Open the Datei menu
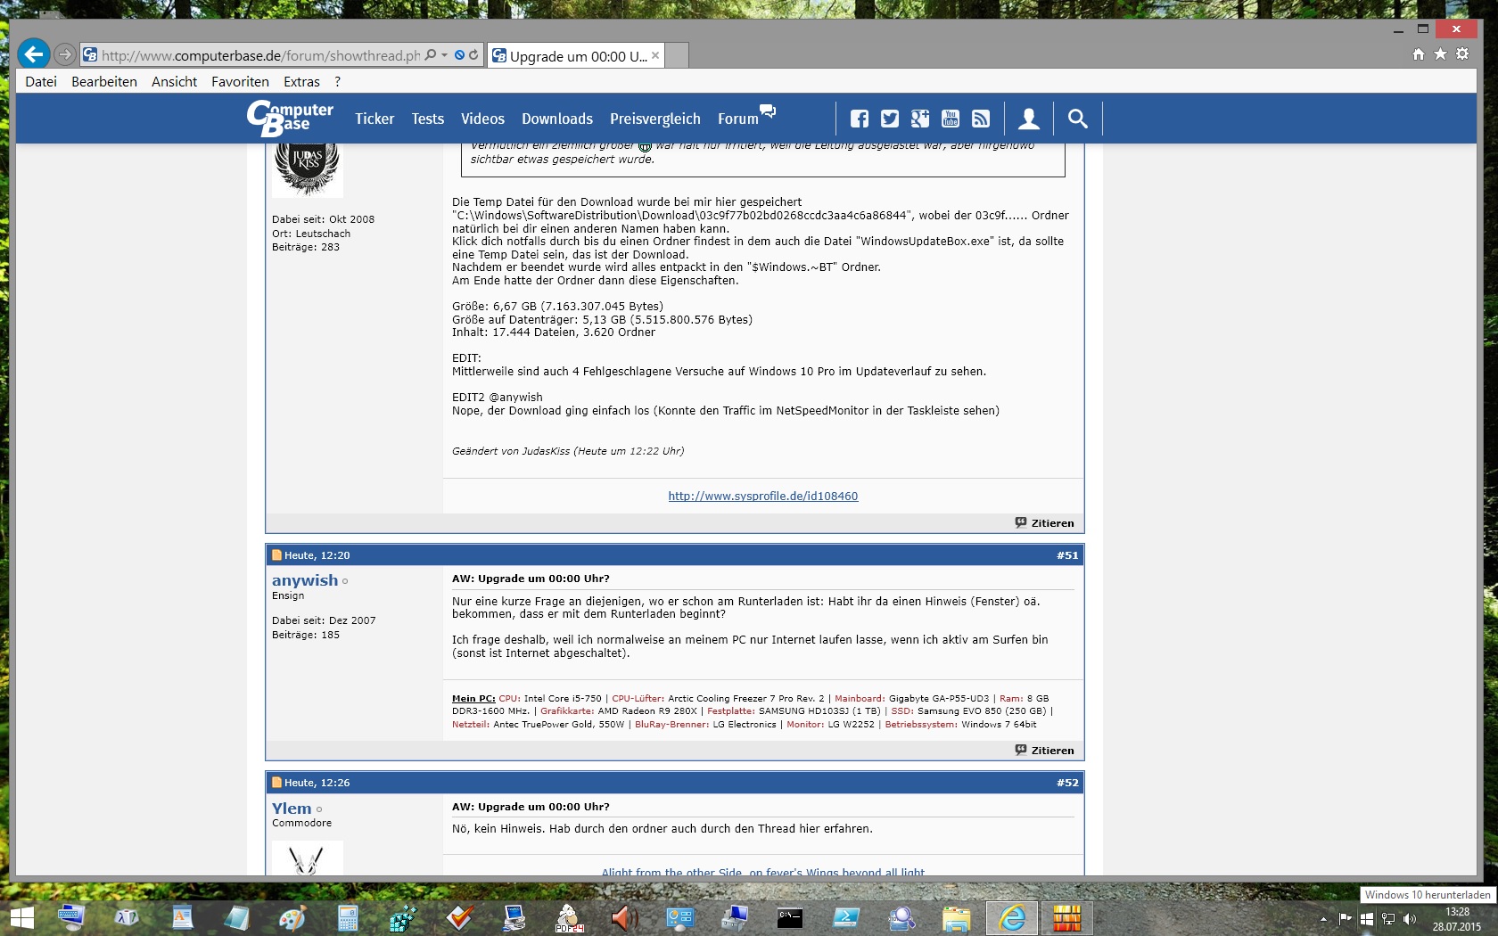Viewport: 1498px width, 936px height. [x=41, y=81]
